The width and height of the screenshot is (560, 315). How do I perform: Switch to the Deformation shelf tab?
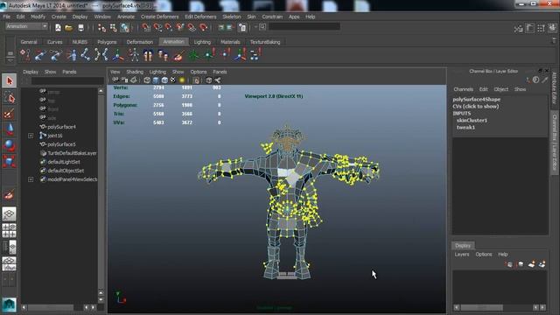coord(140,42)
